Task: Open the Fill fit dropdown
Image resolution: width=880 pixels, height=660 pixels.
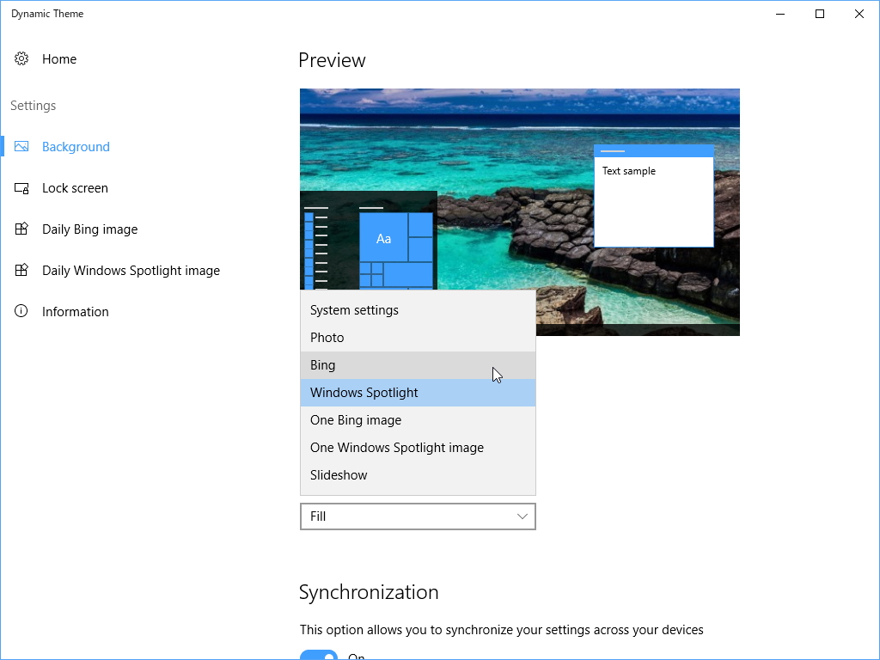Action: click(x=419, y=516)
